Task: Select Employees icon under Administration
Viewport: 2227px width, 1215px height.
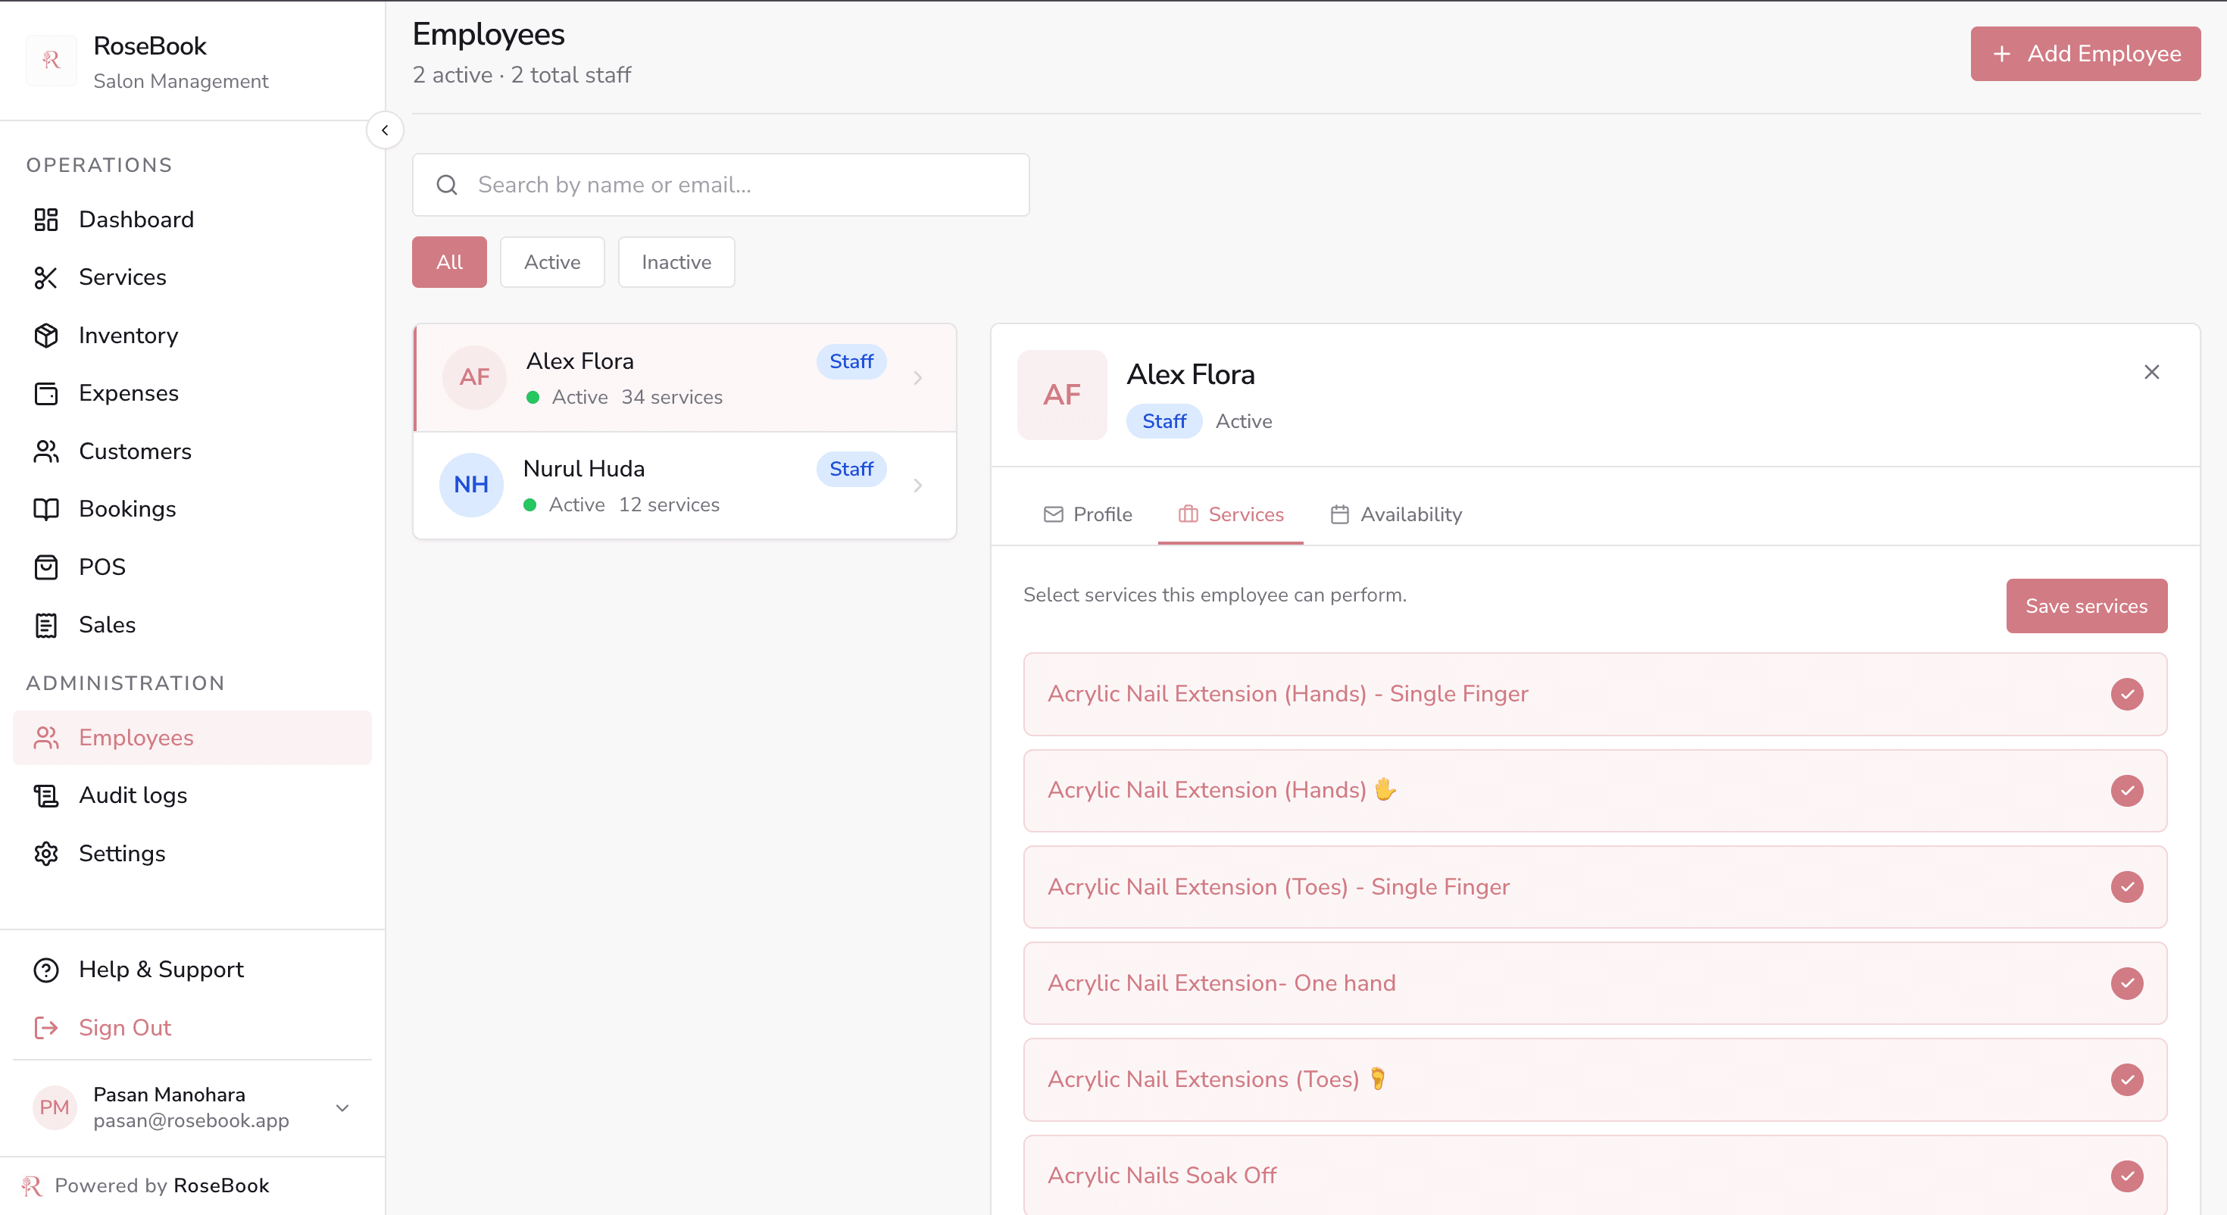Action: tap(45, 738)
